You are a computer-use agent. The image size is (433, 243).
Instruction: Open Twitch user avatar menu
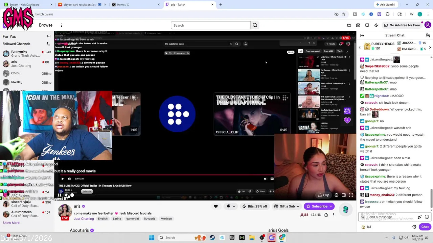(428, 25)
